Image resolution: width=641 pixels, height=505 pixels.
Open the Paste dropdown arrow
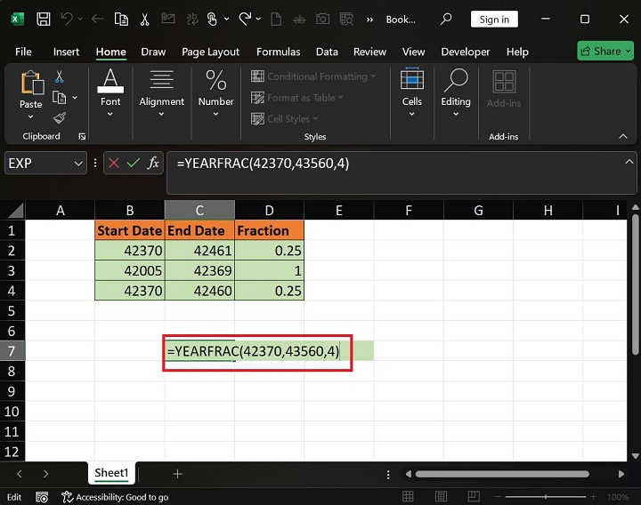coord(31,117)
